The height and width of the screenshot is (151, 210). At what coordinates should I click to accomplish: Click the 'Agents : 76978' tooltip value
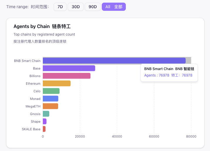157,75
